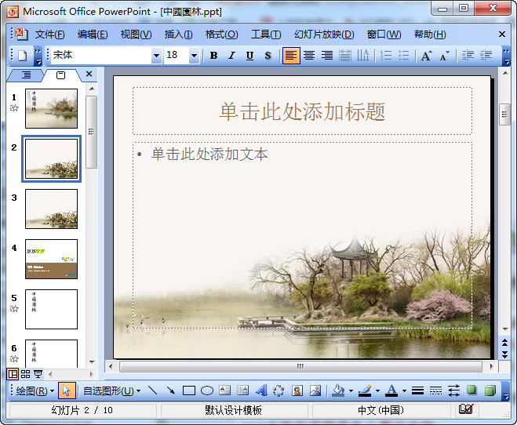
Task: Insert a horizontal Text Box
Action: (225, 390)
